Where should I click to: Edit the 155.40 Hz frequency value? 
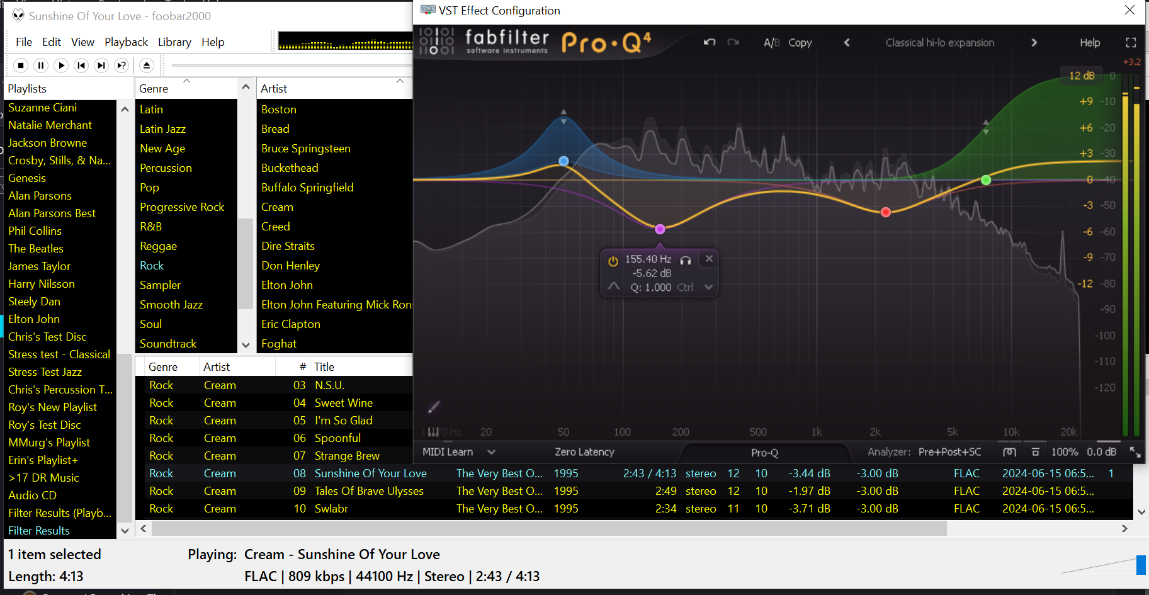click(x=648, y=259)
